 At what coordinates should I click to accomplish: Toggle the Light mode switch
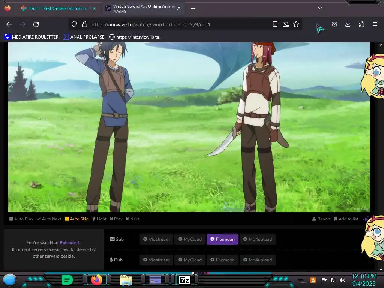(x=99, y=219)
